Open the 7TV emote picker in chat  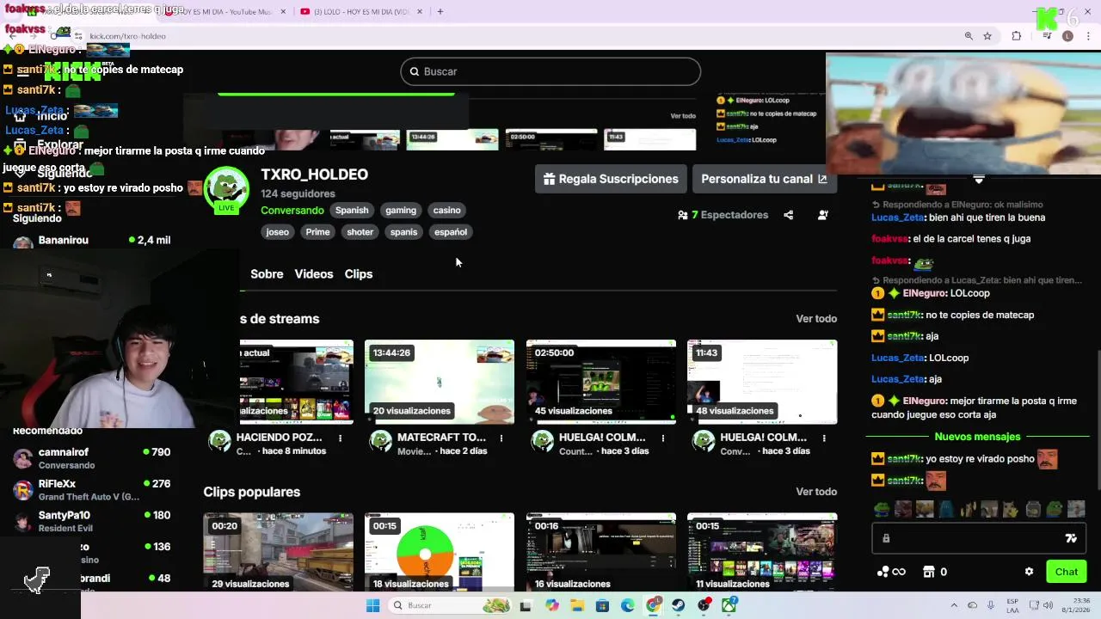1071,538
